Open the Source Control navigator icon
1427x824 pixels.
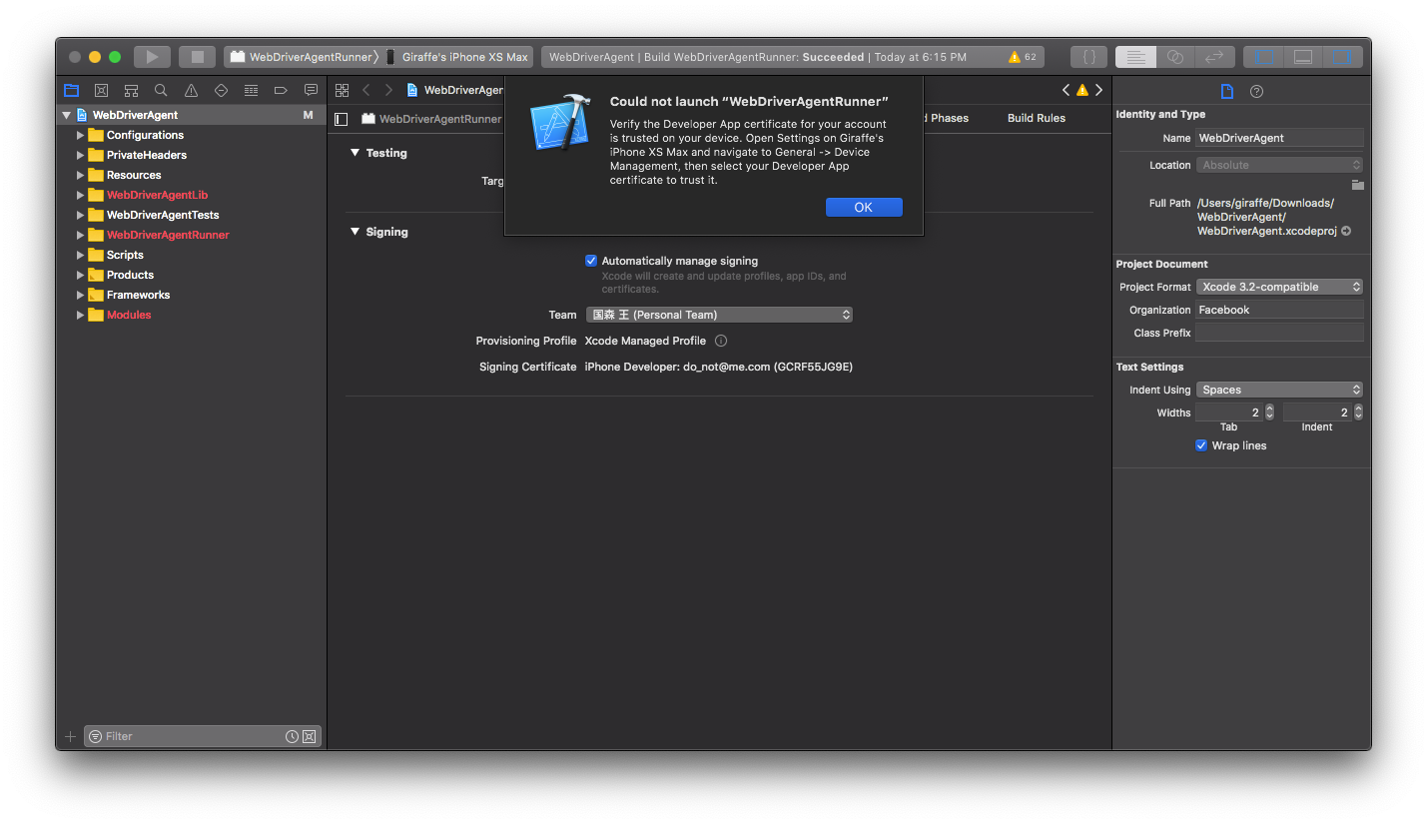(x=101, y=90)
